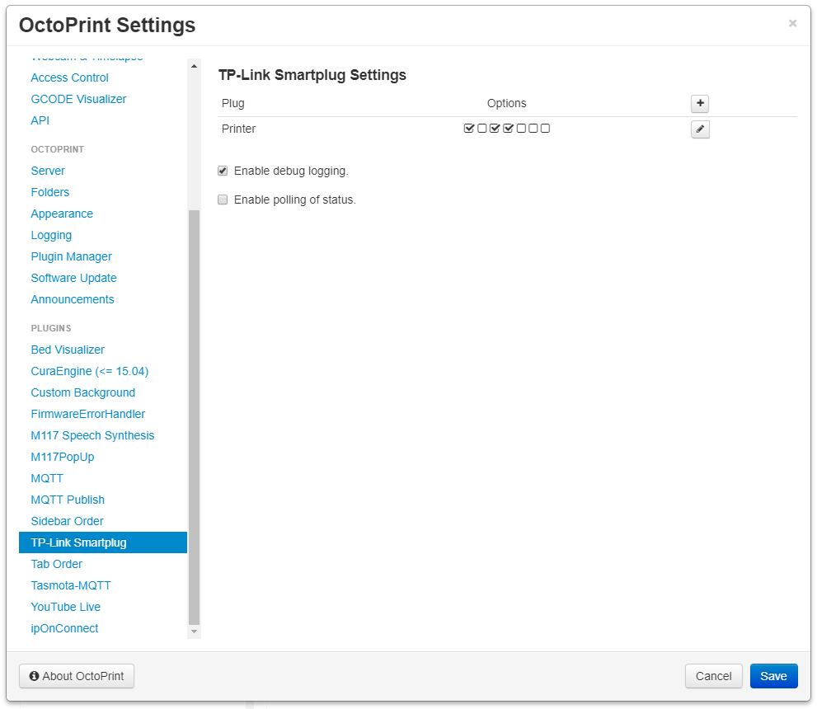Click the plus icon to add plug
817x709 pixels.
700,103
